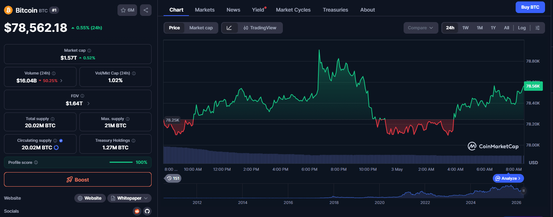This screenshot has height=217, width=553.
Task: Click the 21M BTC max supply value
Action: pyautogui.click(x=115, y=126)
